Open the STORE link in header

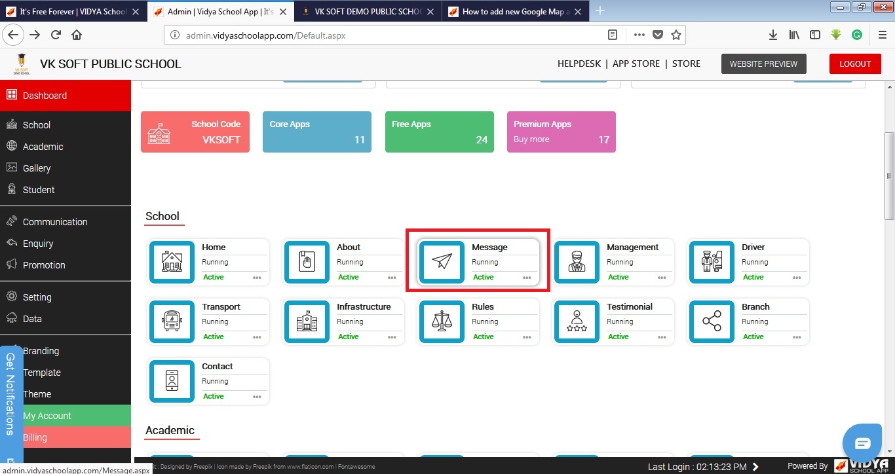(x=686, y=64)
